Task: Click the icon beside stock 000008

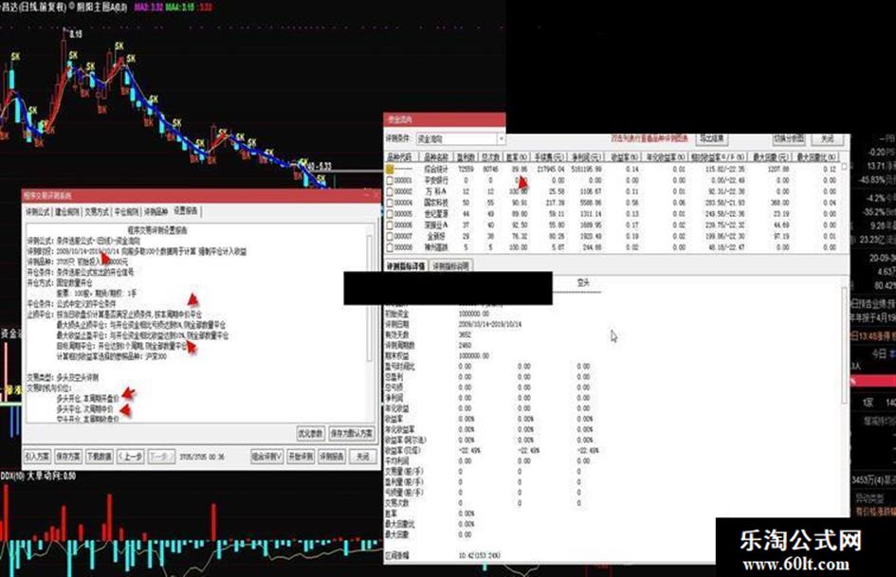Action: pos(390,248)
